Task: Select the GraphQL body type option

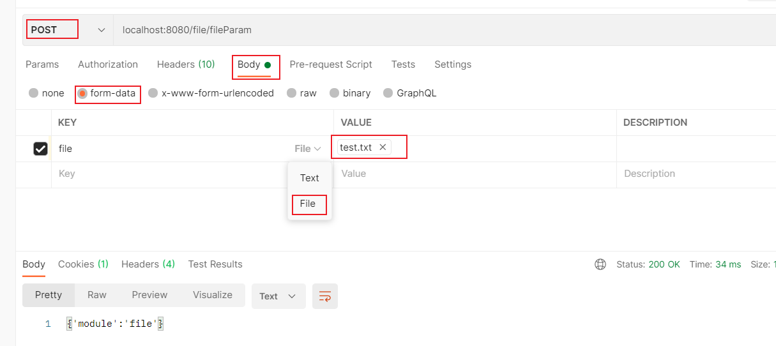Action: (x=388, y=93)
